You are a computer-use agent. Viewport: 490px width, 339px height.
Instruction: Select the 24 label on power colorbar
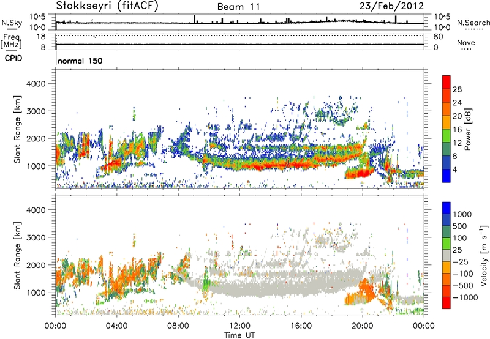pyautogui.click(x=457, y=103)
